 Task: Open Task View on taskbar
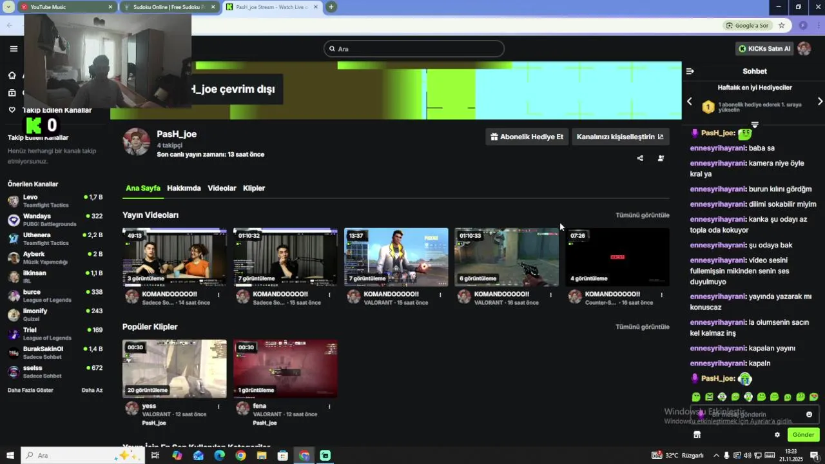tap(155, 456)
